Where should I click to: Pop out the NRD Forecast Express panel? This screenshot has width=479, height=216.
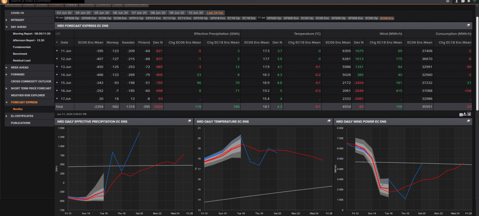click(x=468, y=25)
